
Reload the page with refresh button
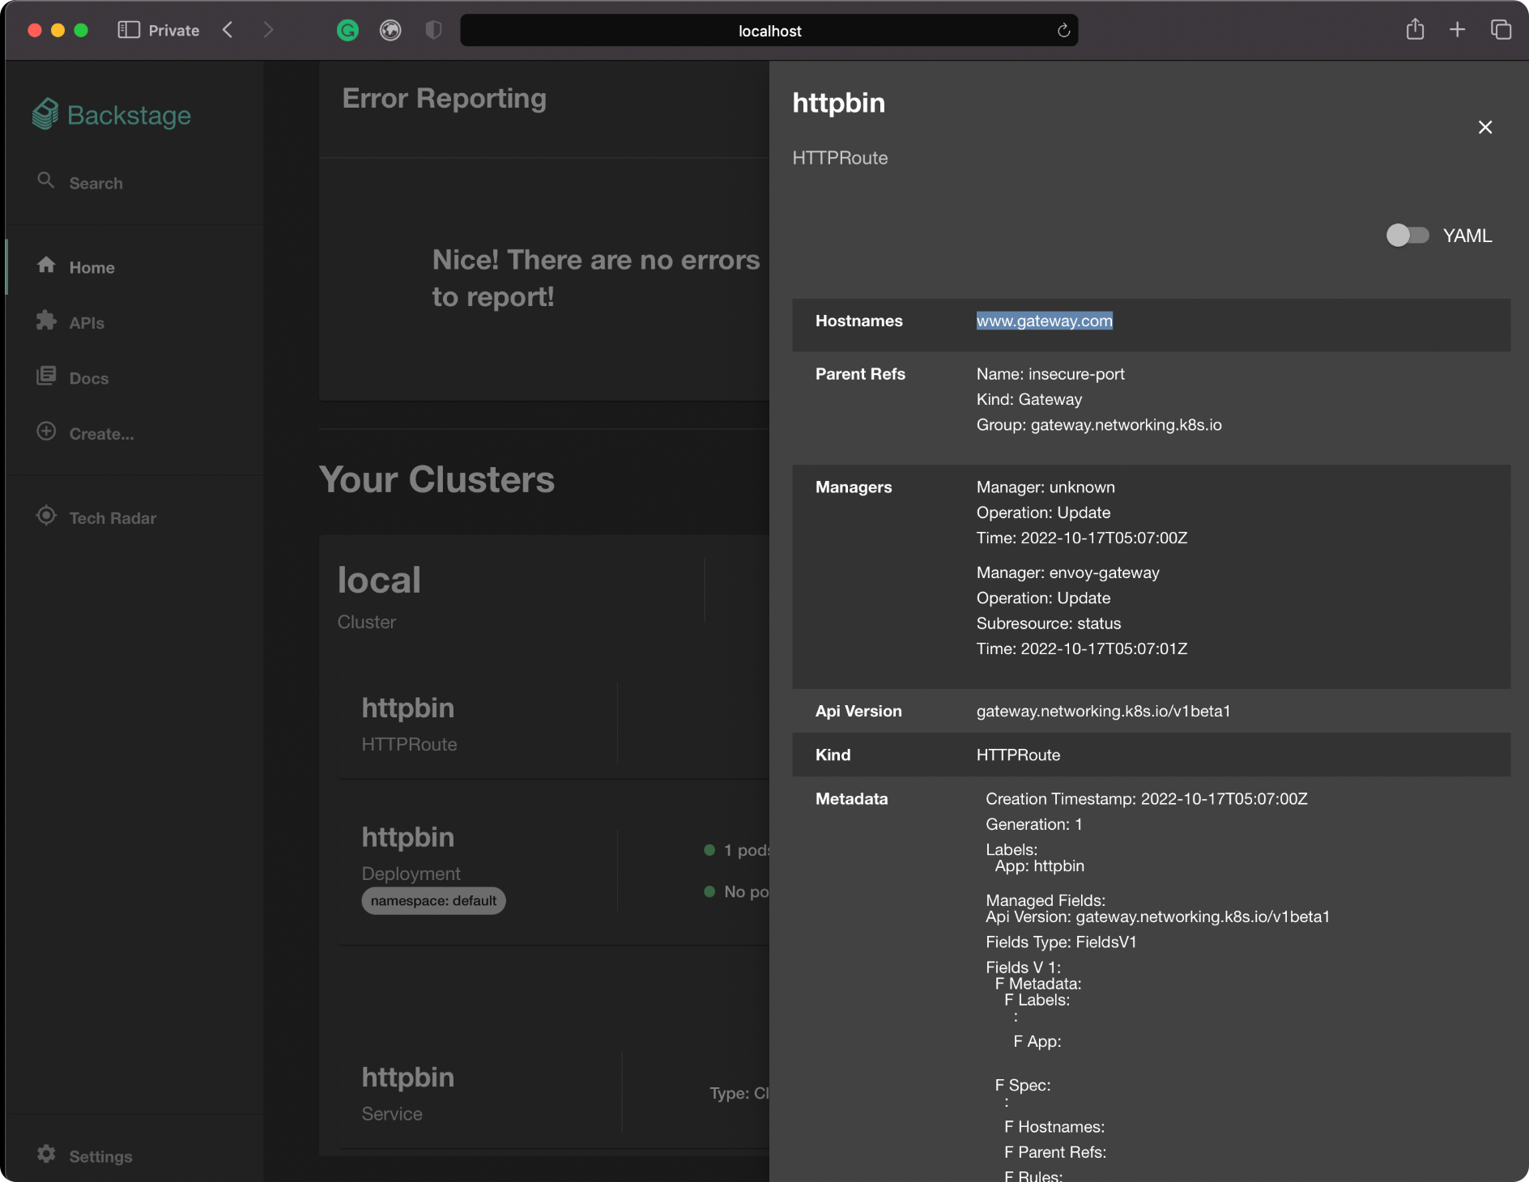(1063, 31)
